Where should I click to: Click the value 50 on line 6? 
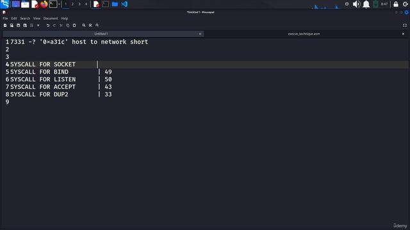click(108, 79)
